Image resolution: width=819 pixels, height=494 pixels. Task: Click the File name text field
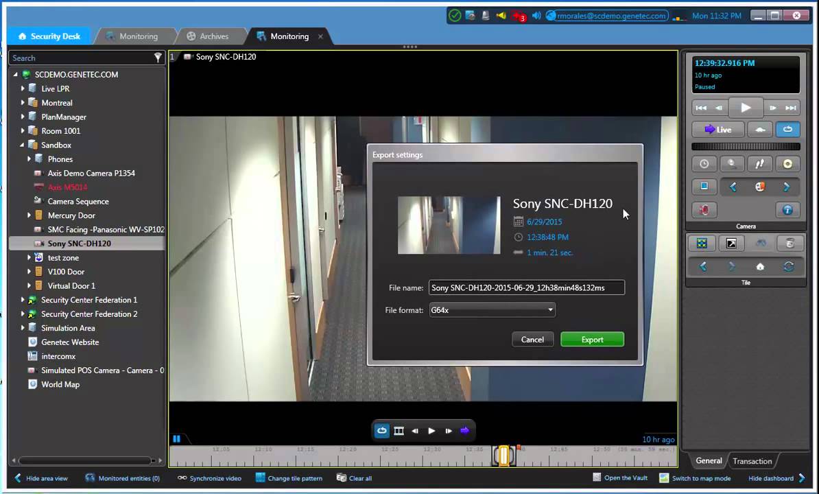pyautogui.click(x=527, y=287)
